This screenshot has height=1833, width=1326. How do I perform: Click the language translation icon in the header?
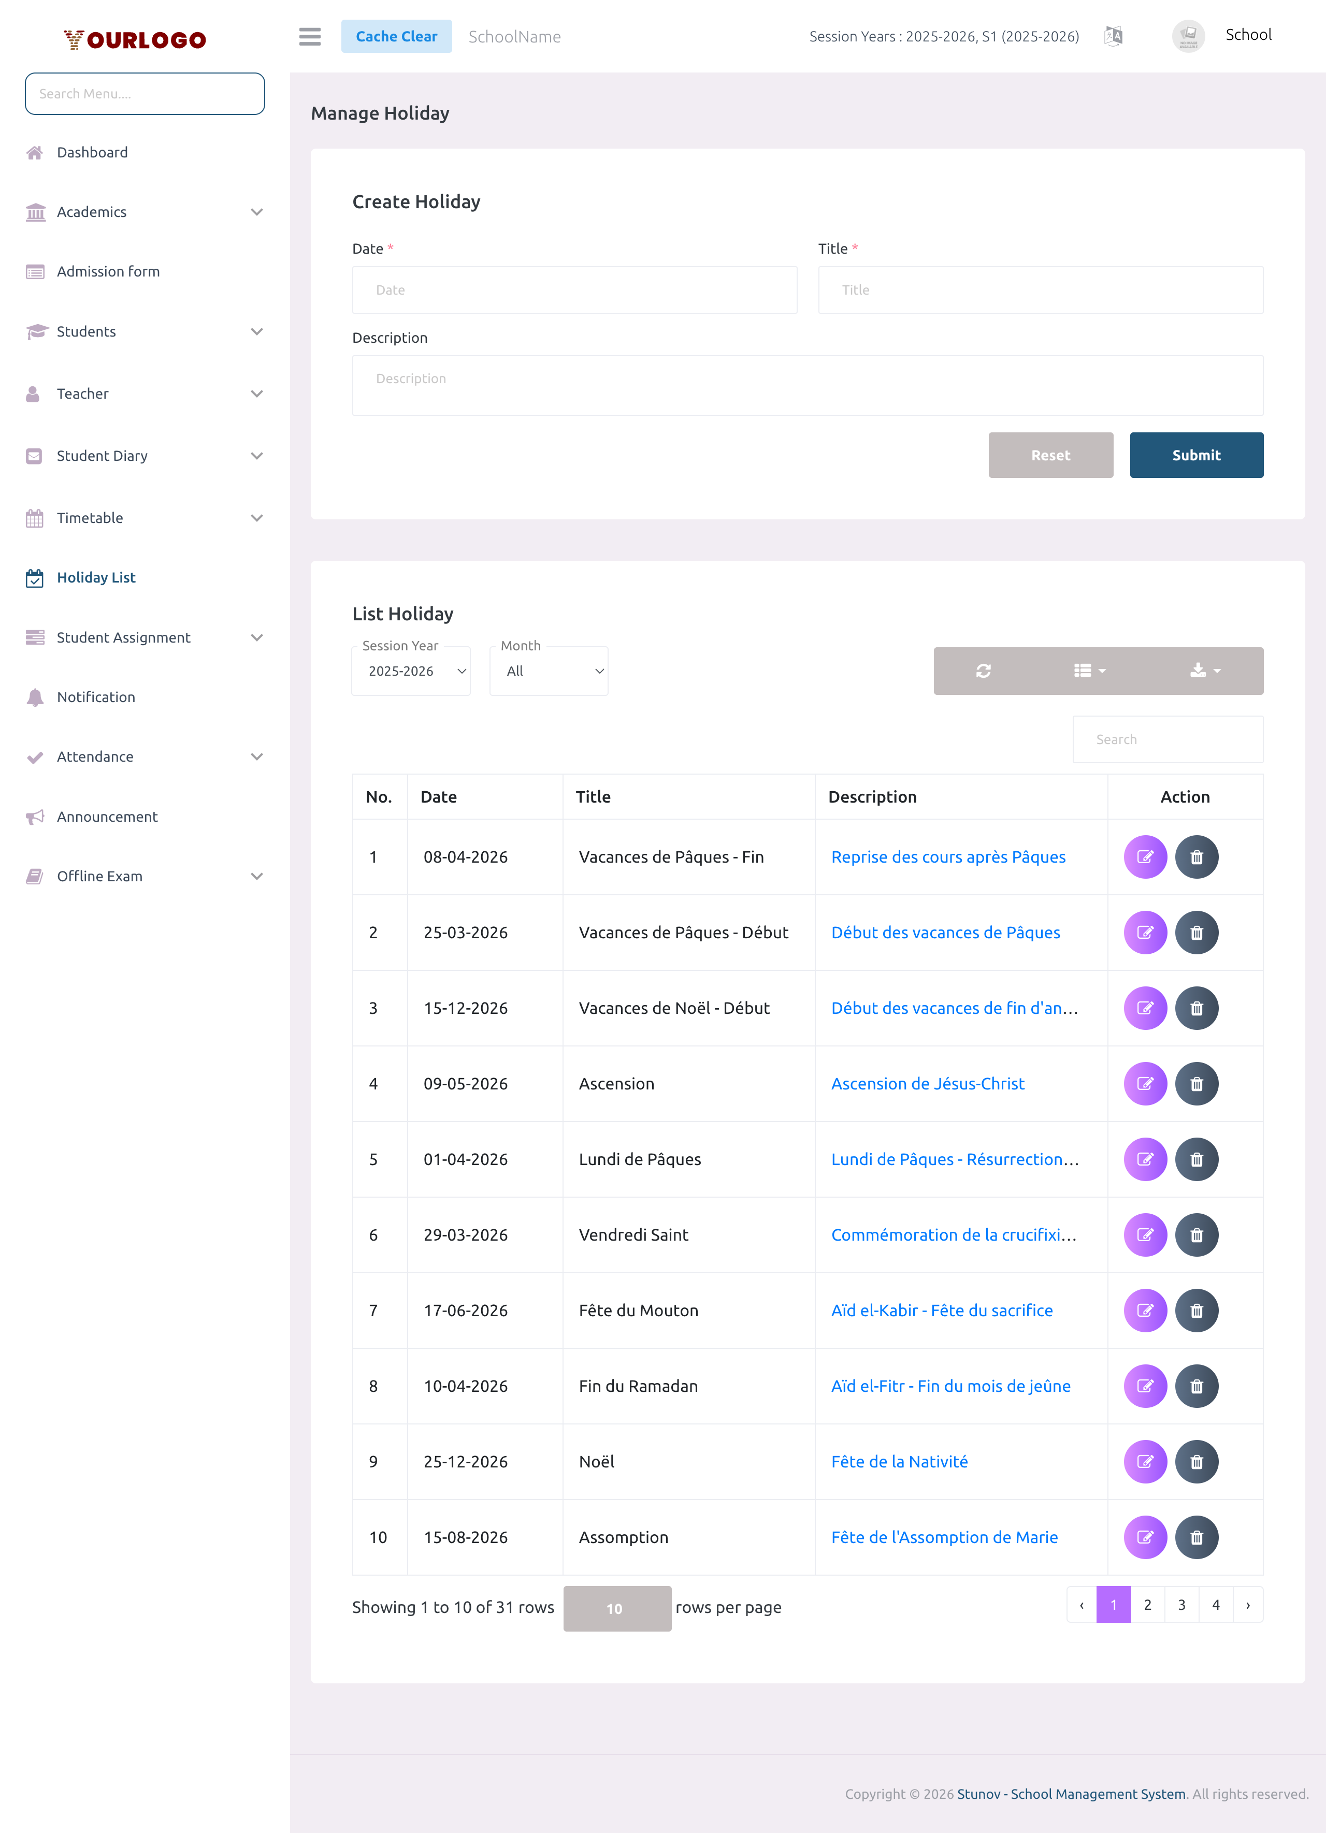click(1113, 36)
